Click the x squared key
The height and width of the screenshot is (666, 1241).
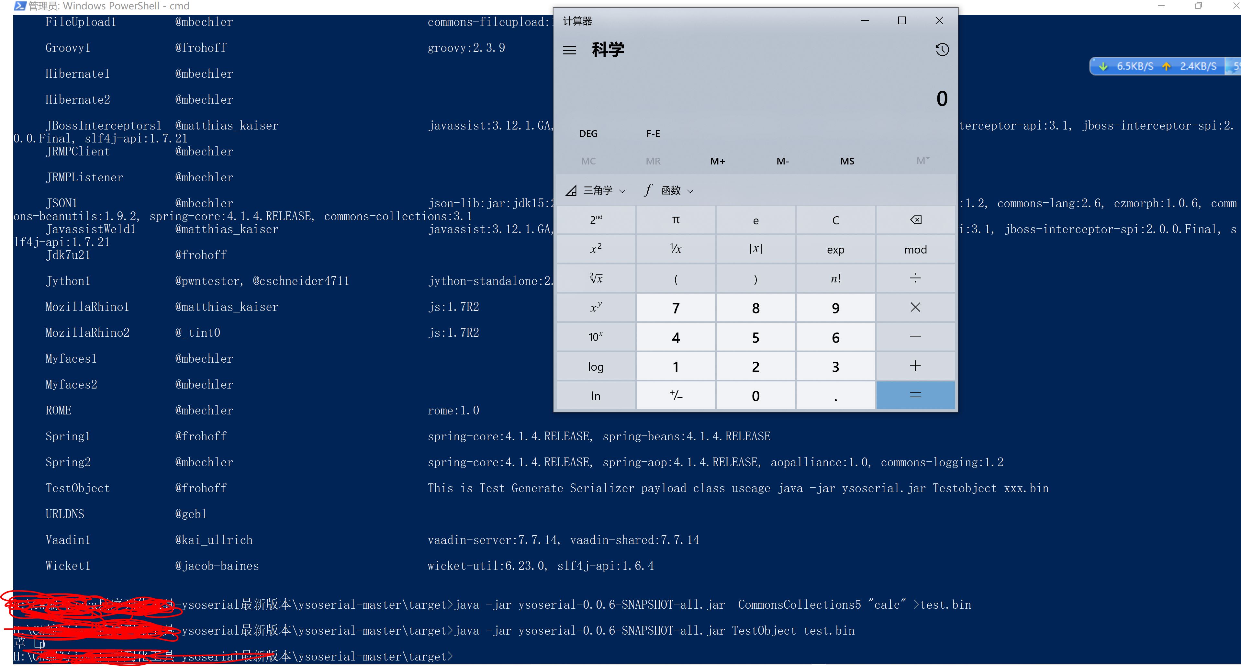tap(596, 249)
